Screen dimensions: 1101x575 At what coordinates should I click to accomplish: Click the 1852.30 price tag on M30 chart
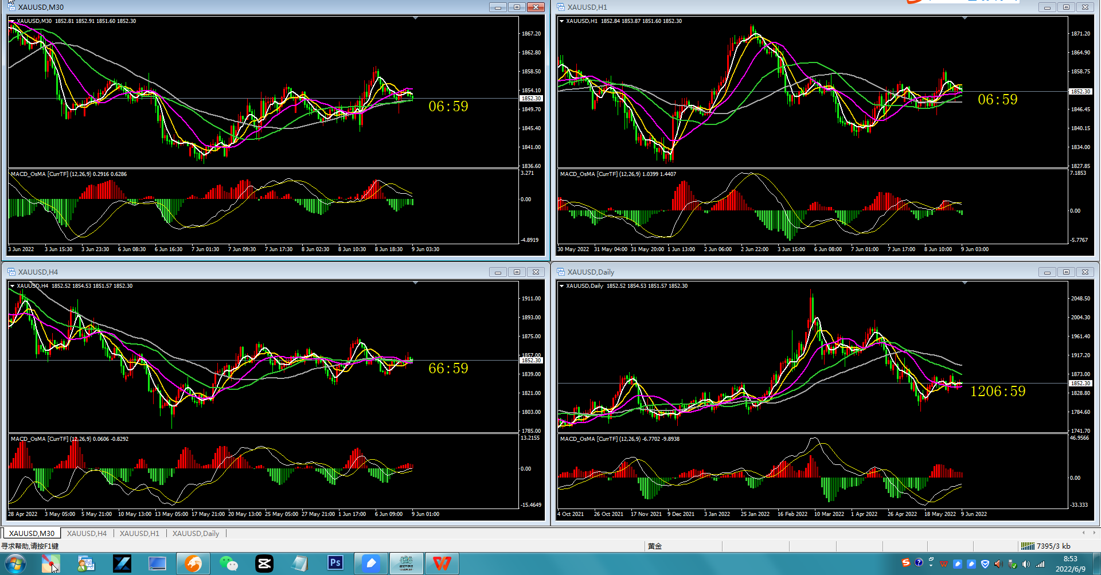[531, 99]
